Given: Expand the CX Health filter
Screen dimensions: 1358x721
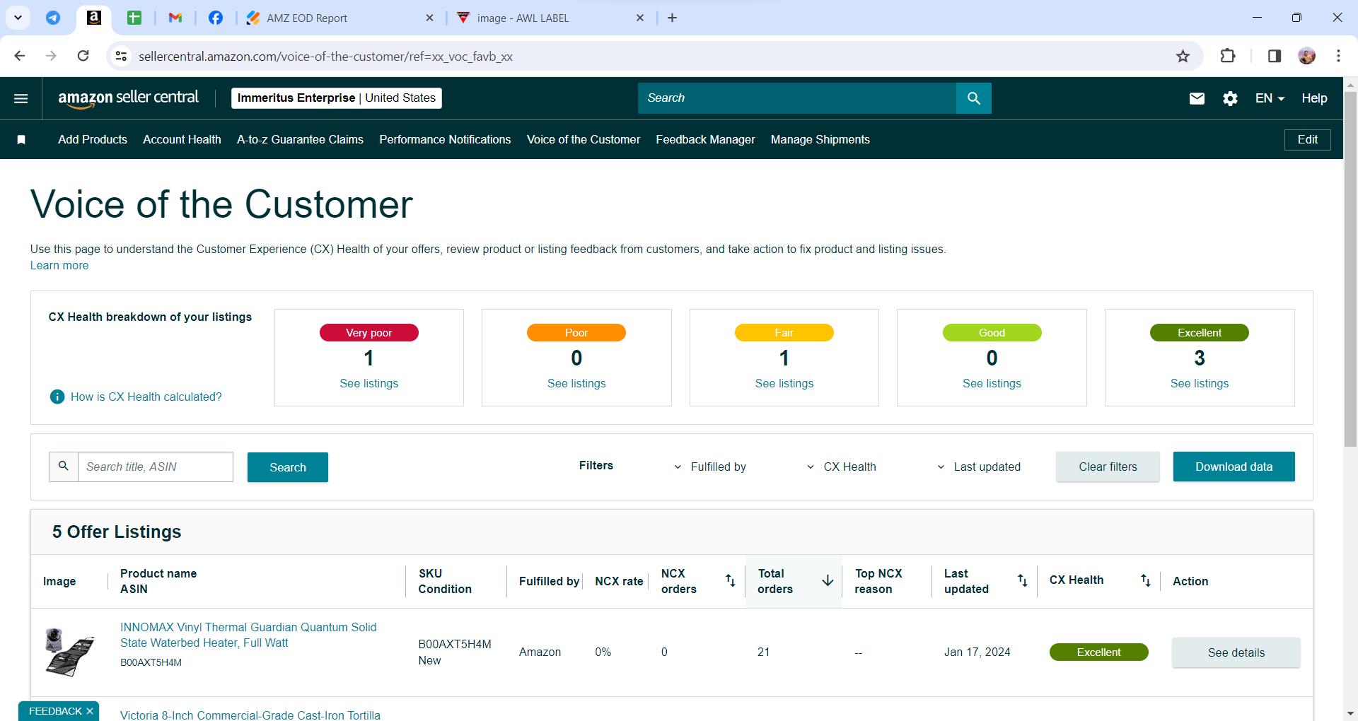Looking at the screenshot, I should click(x=842, y=467).
